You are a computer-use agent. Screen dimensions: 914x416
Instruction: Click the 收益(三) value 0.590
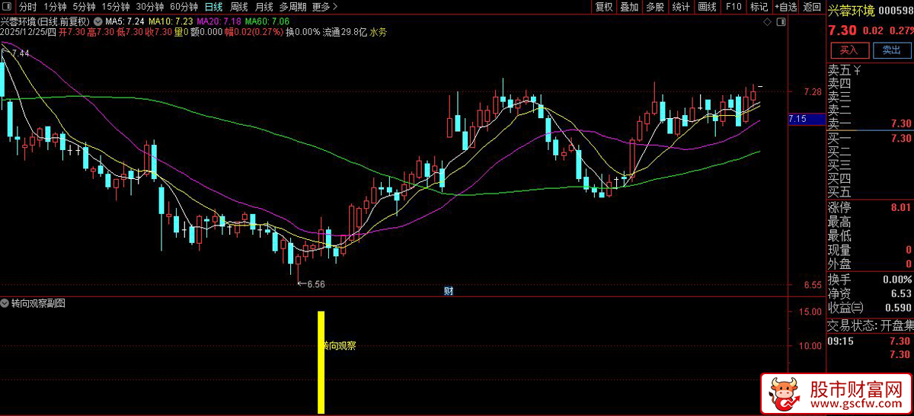point(898,308)
